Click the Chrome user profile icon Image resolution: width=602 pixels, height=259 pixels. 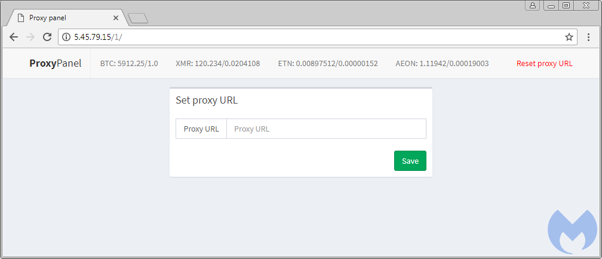click(x=532, y=5)
